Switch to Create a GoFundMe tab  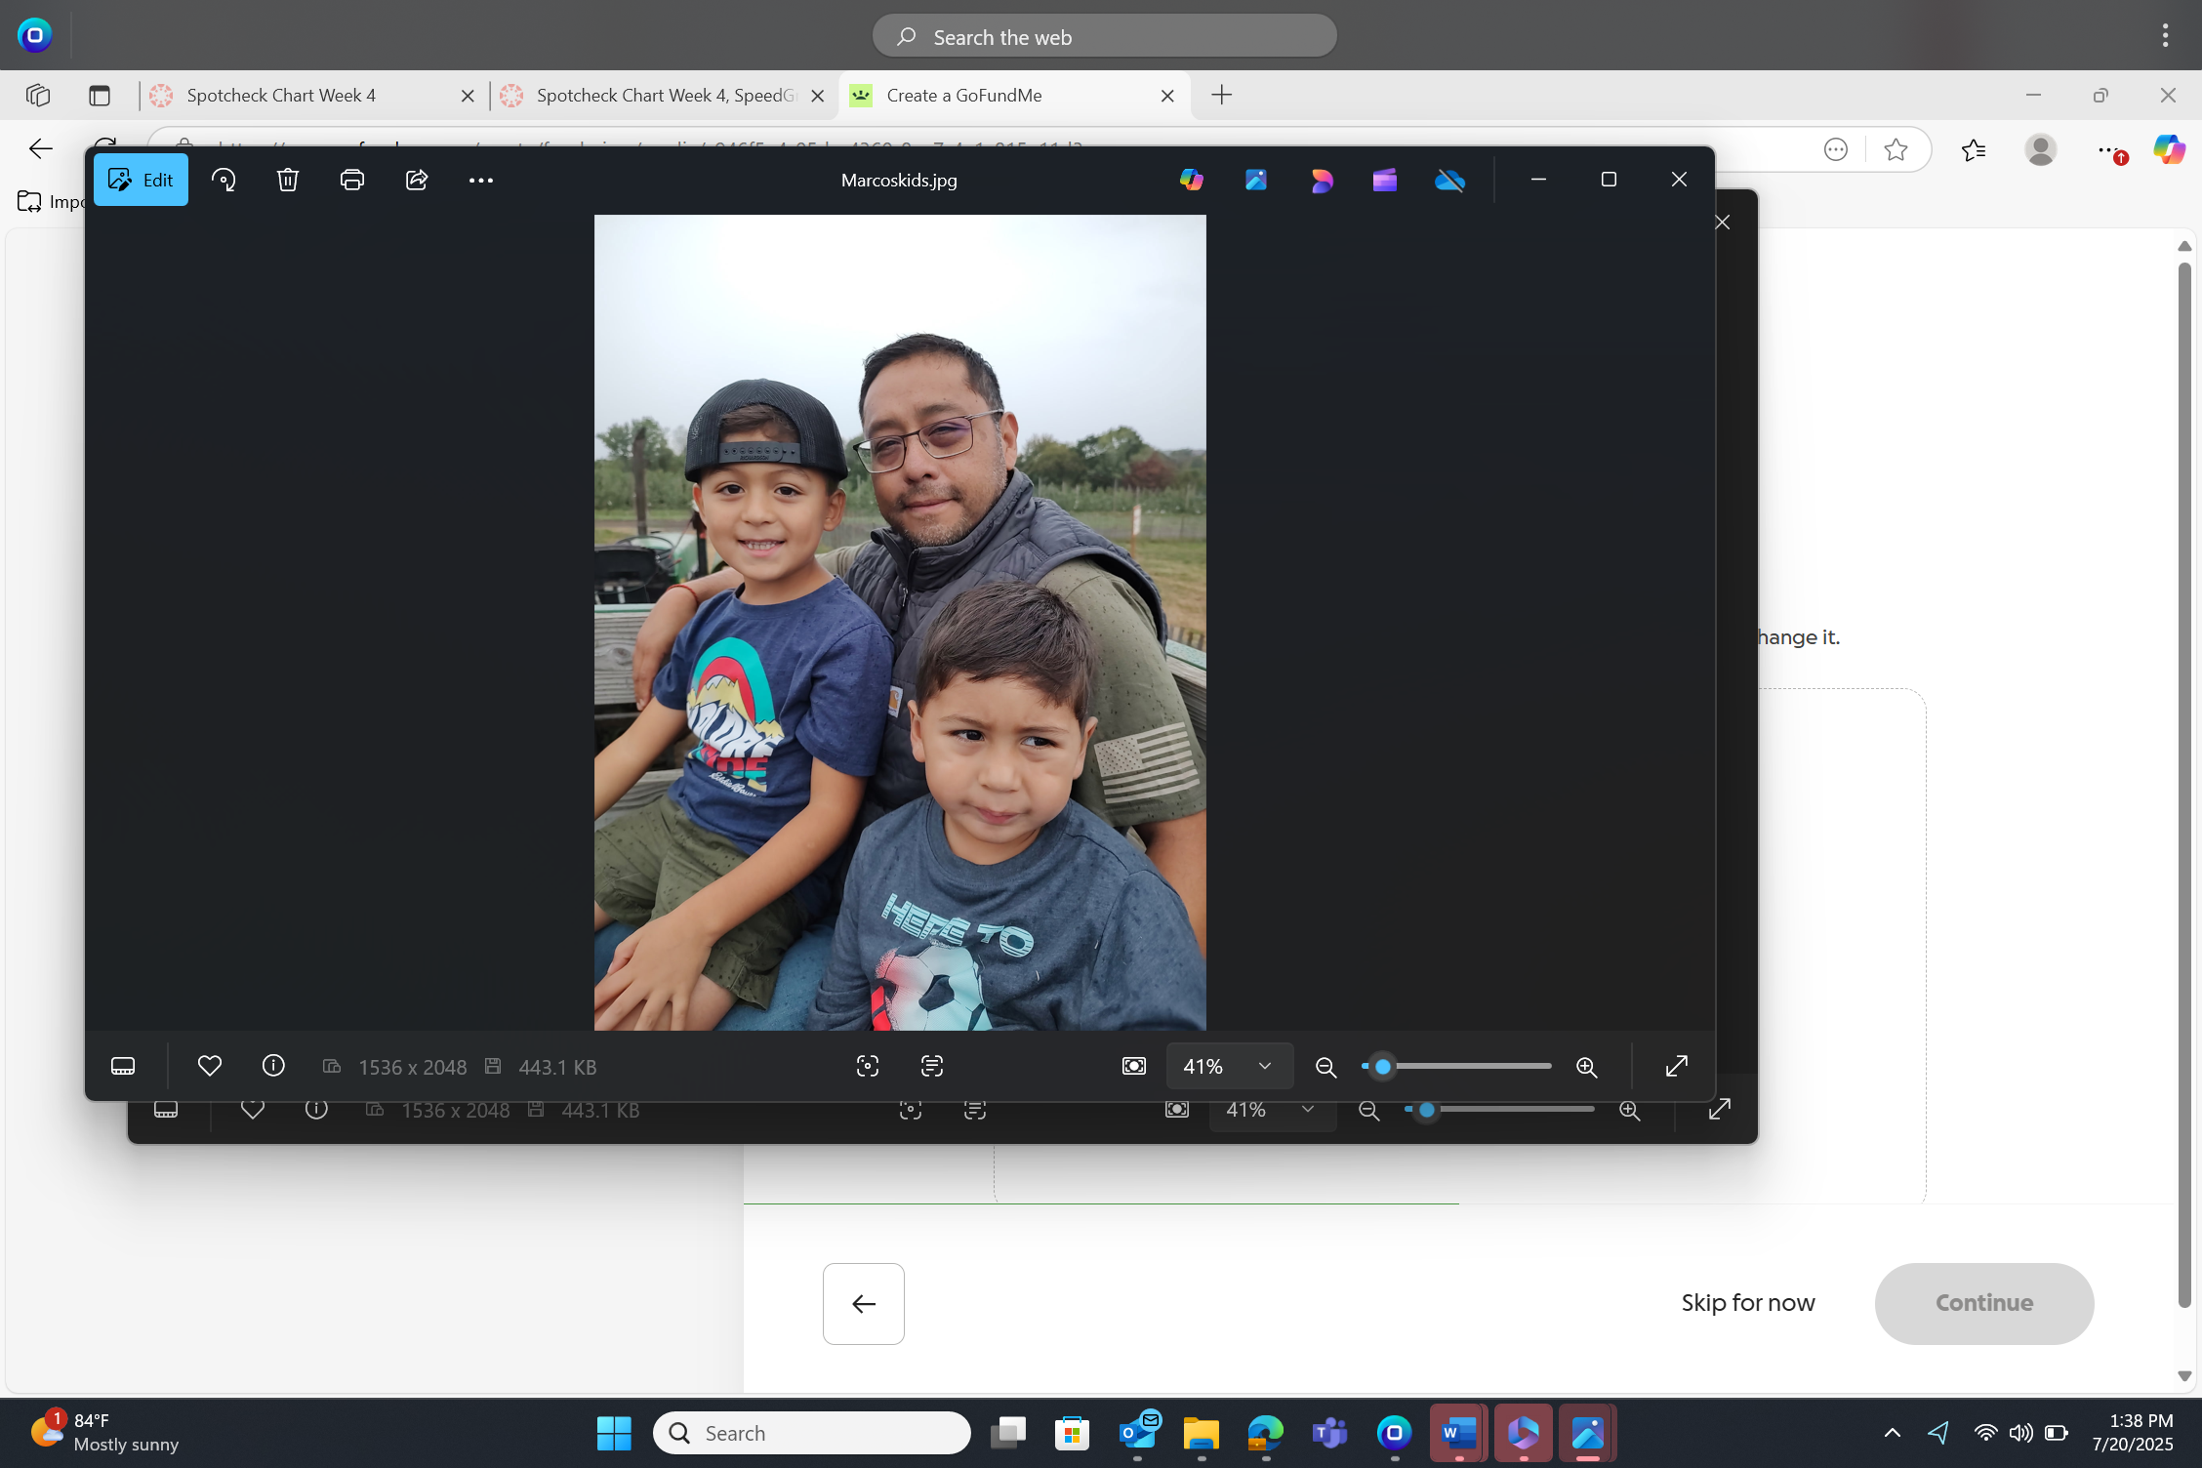tap(964, 96)
